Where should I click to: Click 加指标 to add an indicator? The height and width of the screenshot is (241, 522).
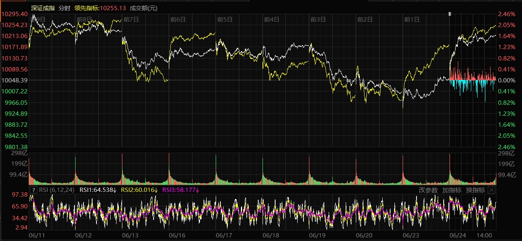click(452, 190)
